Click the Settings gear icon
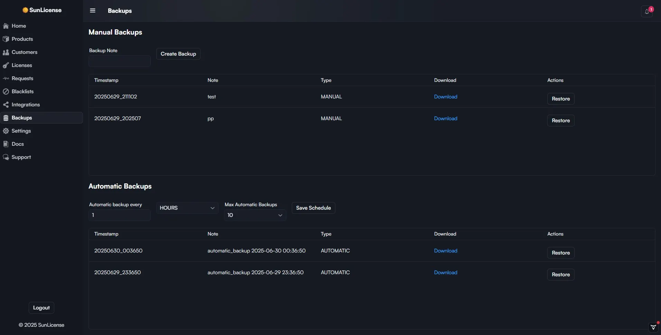Image resolution: width=661 pixels, height=335 pixels. coord(6,131)
